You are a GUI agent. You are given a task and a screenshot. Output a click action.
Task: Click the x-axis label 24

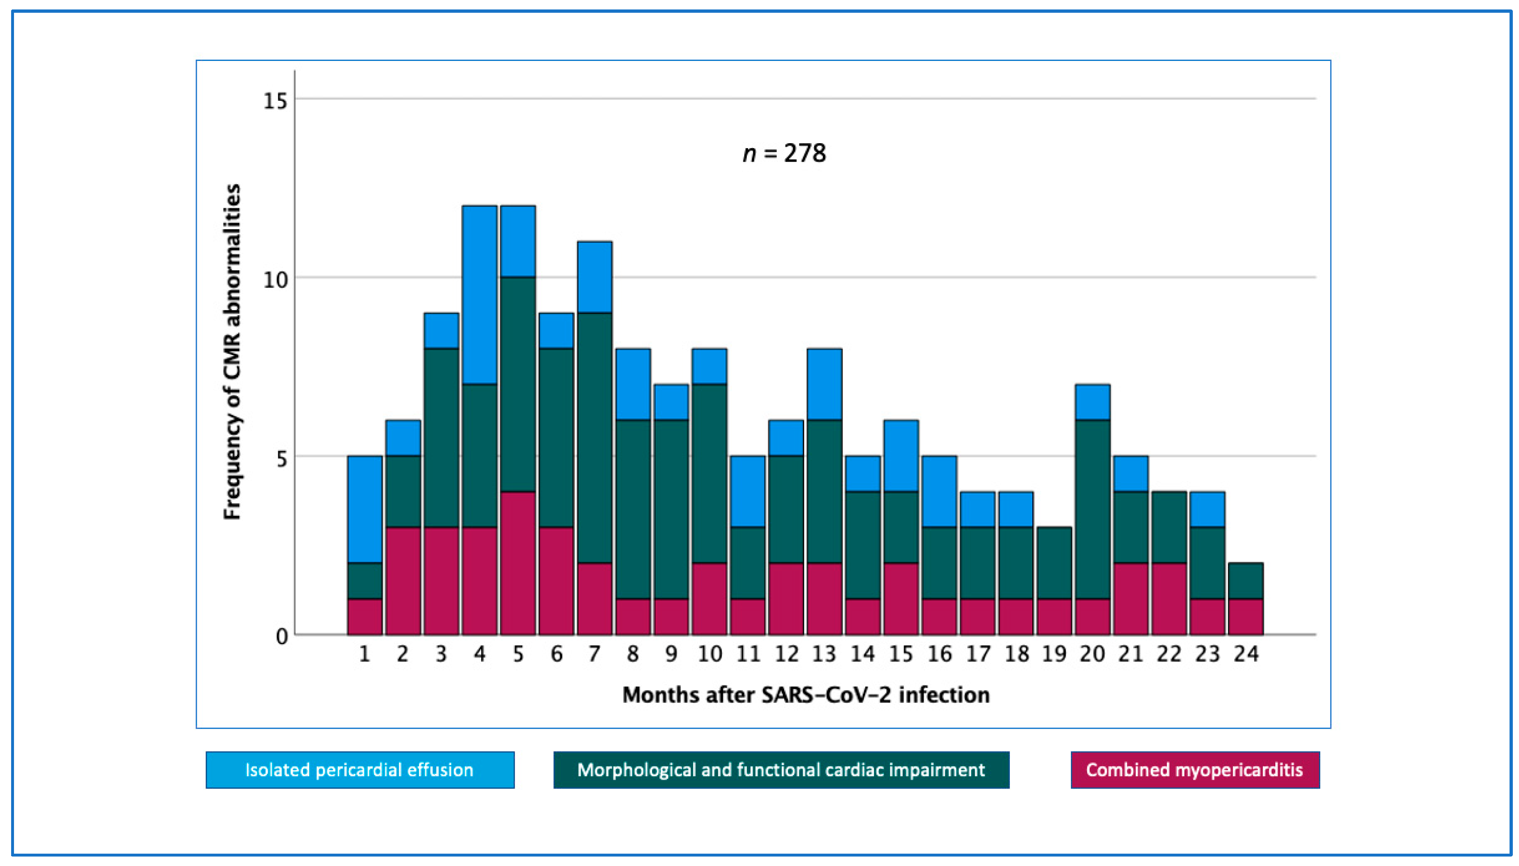tap(1246, 654)
